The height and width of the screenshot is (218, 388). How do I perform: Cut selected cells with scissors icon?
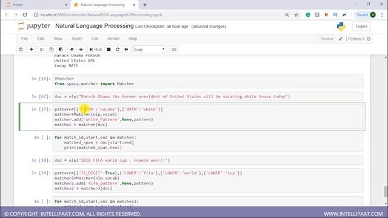coord(42,50)
